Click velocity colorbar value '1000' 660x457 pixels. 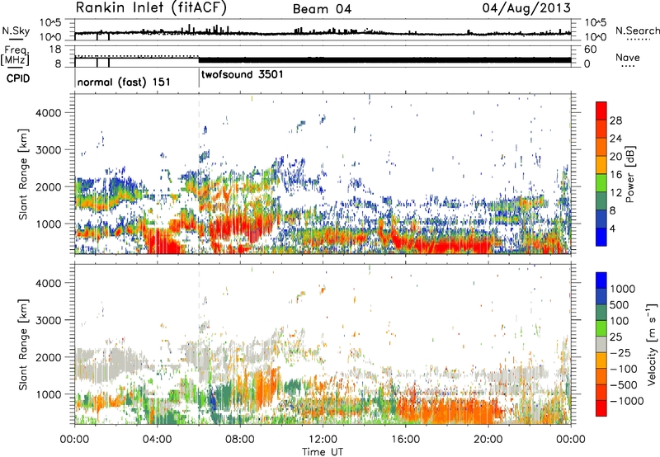point(623,289)
